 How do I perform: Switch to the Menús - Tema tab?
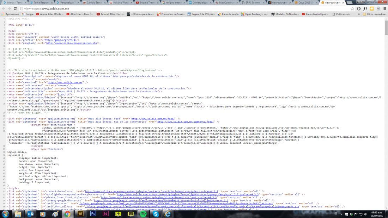14,2
